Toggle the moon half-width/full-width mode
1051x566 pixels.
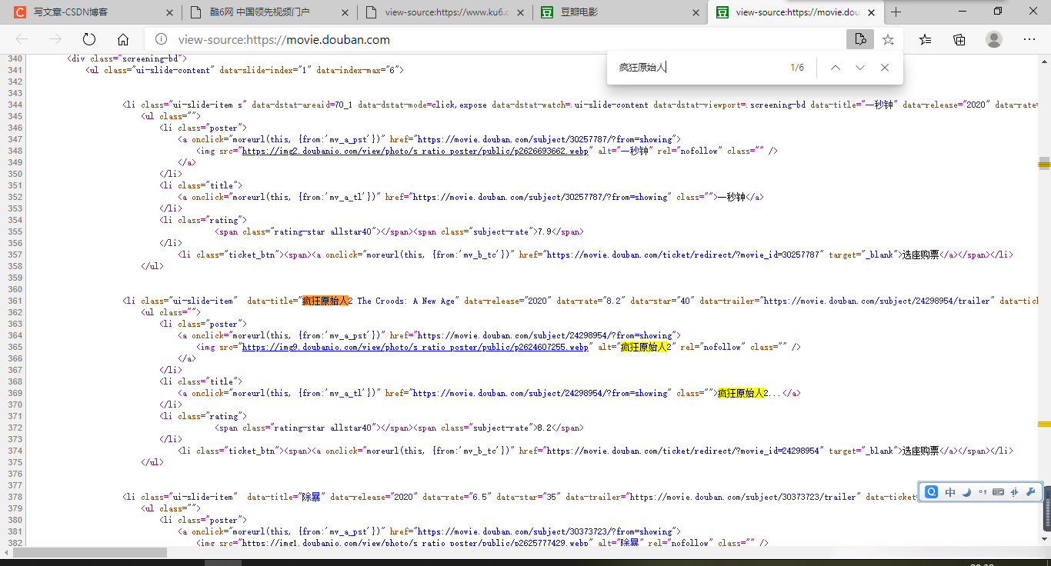966,492
